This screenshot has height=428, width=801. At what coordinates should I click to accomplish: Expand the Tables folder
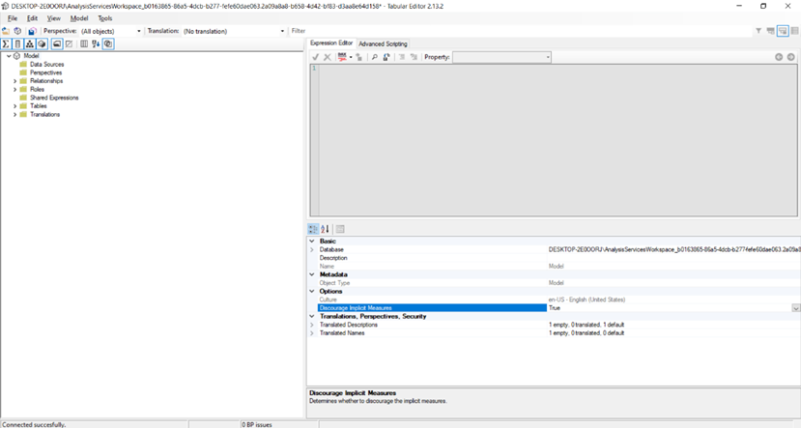tap(14, 106)
